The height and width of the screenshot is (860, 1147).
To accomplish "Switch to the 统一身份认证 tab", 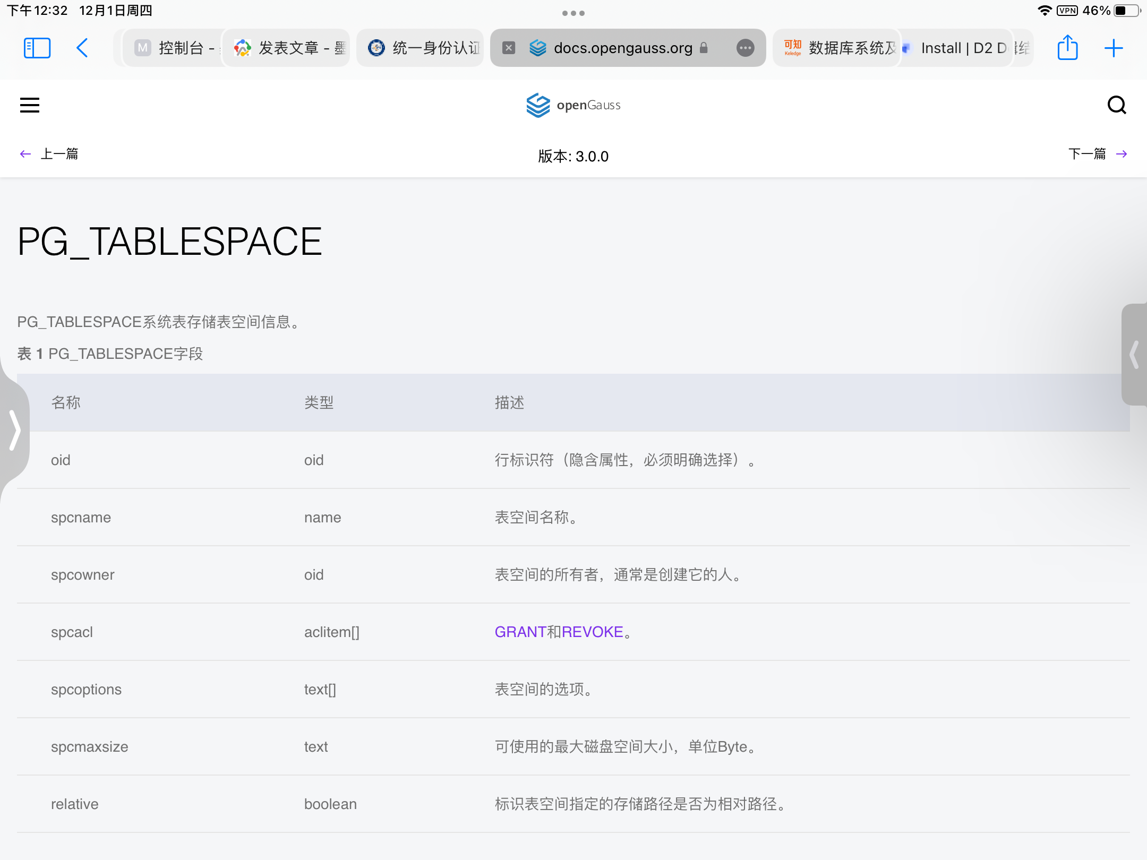I will [420, 47].
